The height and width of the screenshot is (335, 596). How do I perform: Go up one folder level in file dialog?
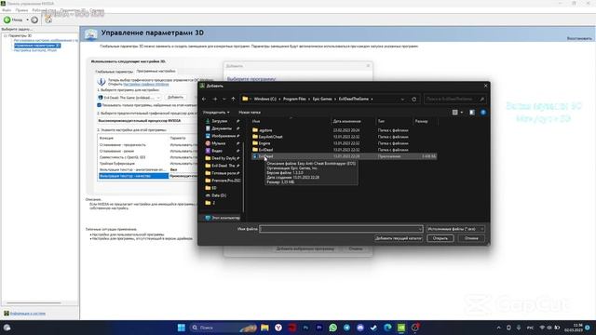(233, 100)
